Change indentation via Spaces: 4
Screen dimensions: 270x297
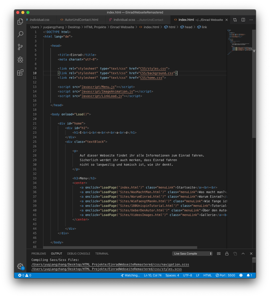[172, 275]
